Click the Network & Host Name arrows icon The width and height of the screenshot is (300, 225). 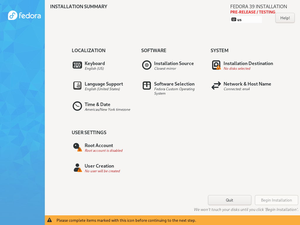click(x=216, y=86)
